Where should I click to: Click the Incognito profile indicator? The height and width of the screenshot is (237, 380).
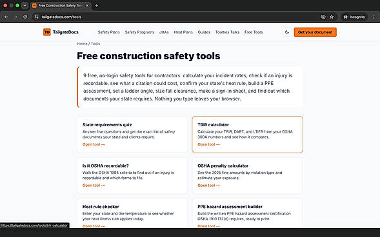[x=354, y=17]
